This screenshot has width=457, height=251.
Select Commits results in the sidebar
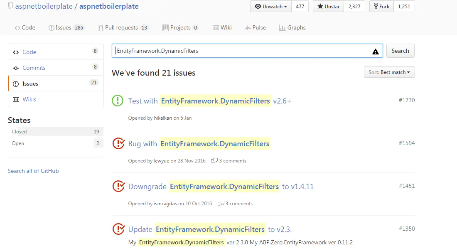56,68
